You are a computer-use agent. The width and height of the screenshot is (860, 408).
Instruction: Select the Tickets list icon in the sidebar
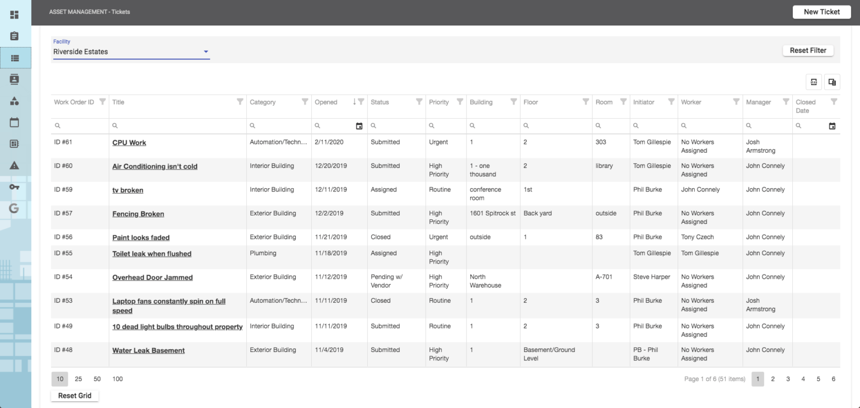14,58
